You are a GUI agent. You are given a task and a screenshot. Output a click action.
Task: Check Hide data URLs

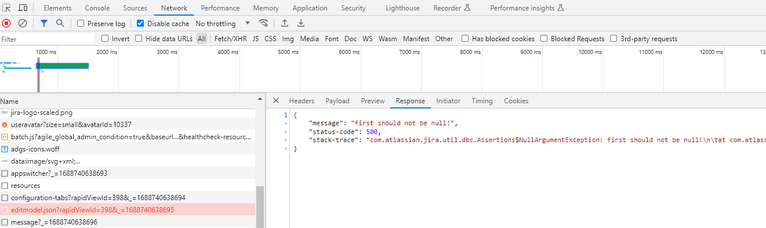tap(139, 39)
